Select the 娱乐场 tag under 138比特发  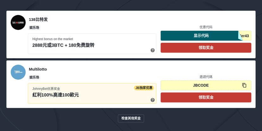(34, 28)
